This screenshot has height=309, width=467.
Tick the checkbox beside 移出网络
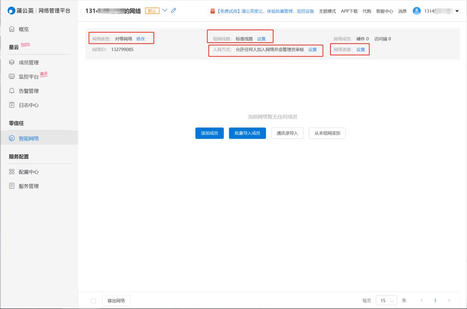coord(93,300)
